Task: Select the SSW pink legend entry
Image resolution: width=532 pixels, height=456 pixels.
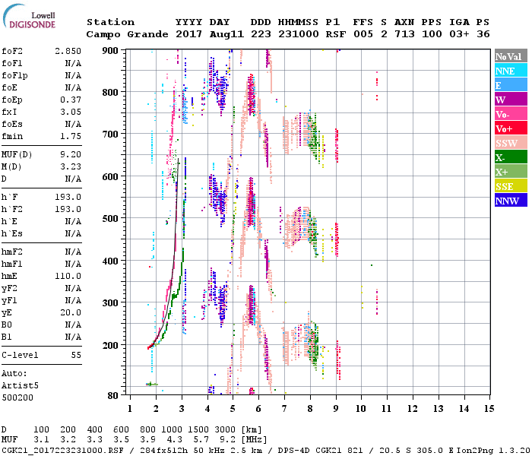Action: point(508,143)
